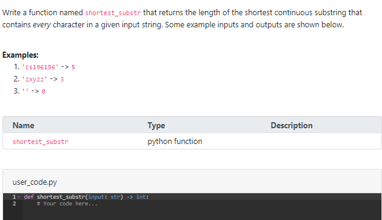Screen dimensions: 382x220
Task: Place cursor on the 'def' keyword
Action: click(28, 197)
